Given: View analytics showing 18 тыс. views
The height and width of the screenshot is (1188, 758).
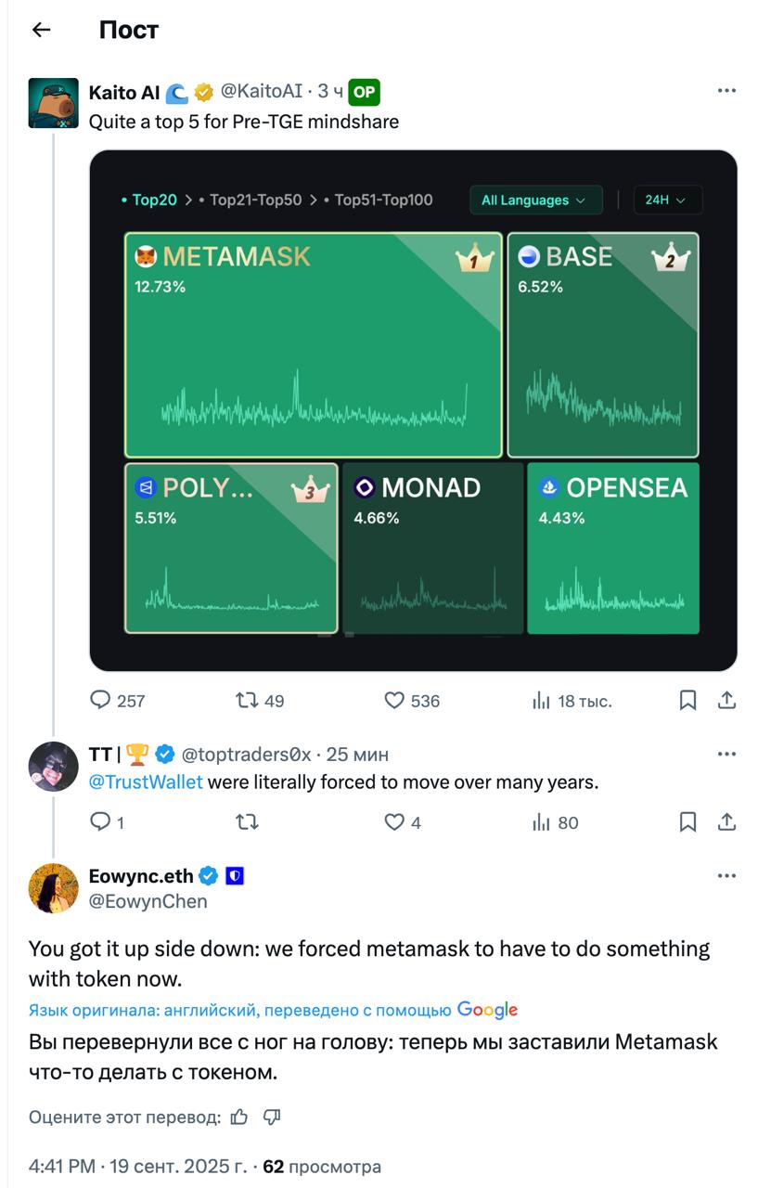Looking at the screenshot, I should pyautogui.click(x=572, y=700).
